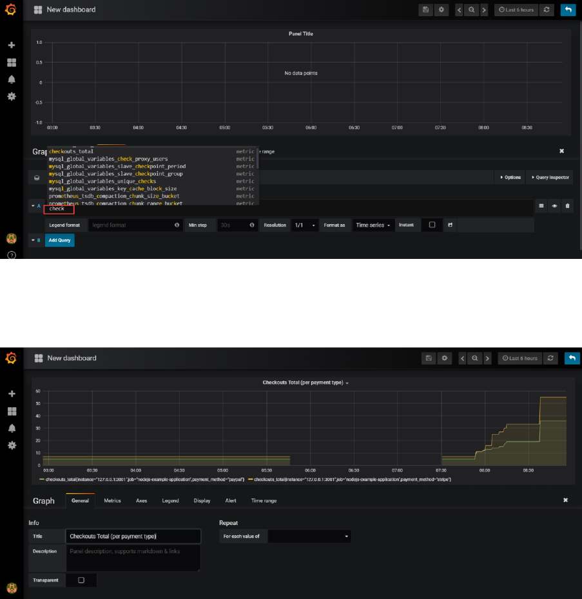Shift time range backward in the Panel Title view
The image size is (582, 599).
point(460,10)
